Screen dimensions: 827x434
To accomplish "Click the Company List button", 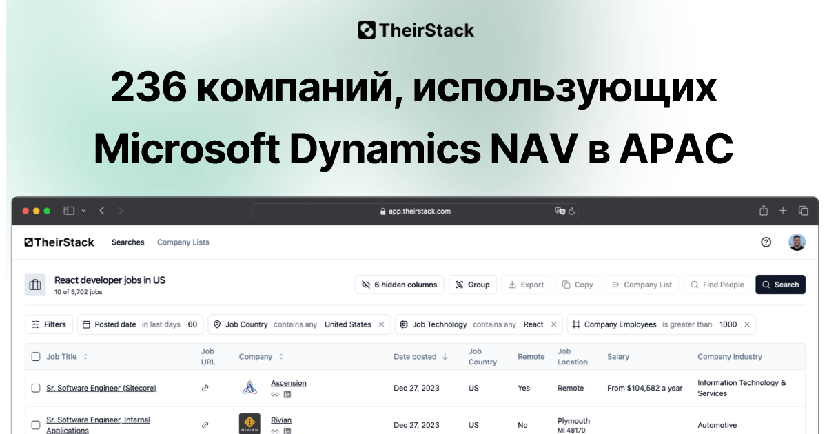I will coord(642,285).
